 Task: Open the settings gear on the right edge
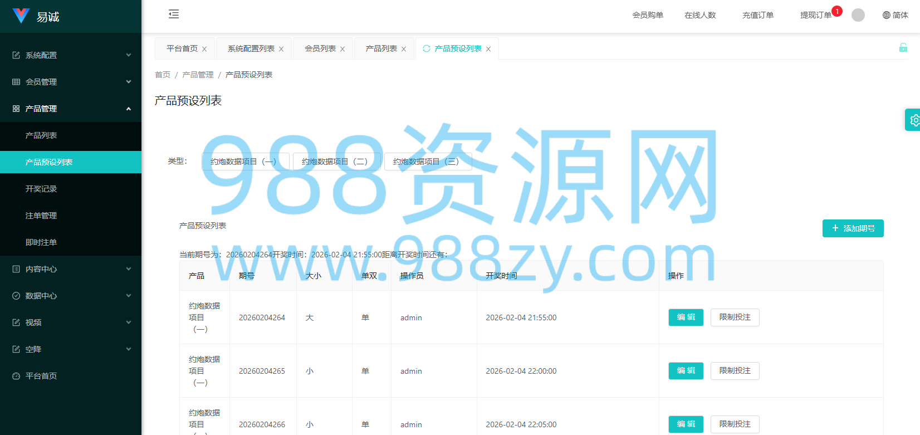[914, 120]
